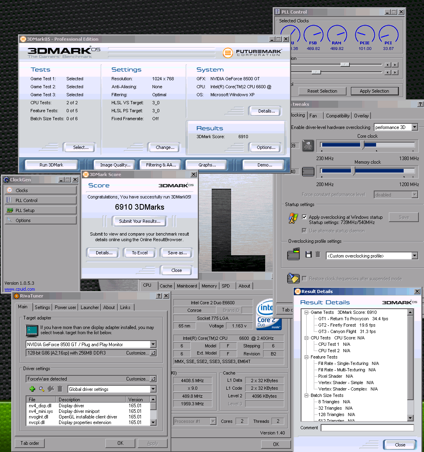
Task: Collapse the Game Tests tree node
Action: tap(306, 312)
